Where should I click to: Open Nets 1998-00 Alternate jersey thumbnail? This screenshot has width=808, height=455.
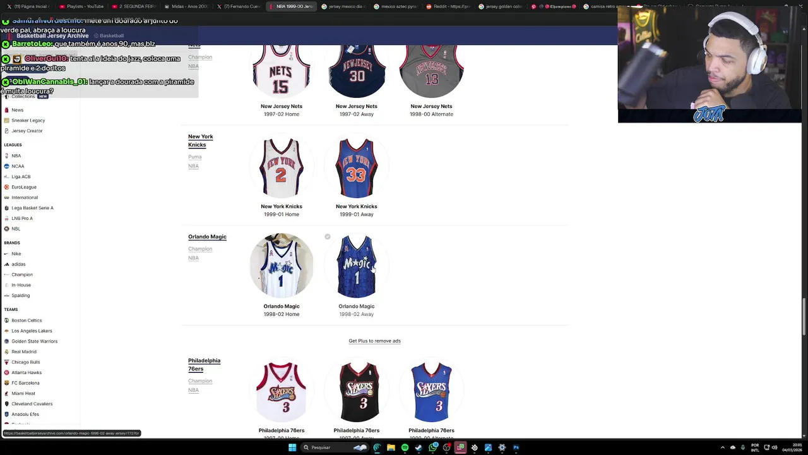[x=431, y=71]
